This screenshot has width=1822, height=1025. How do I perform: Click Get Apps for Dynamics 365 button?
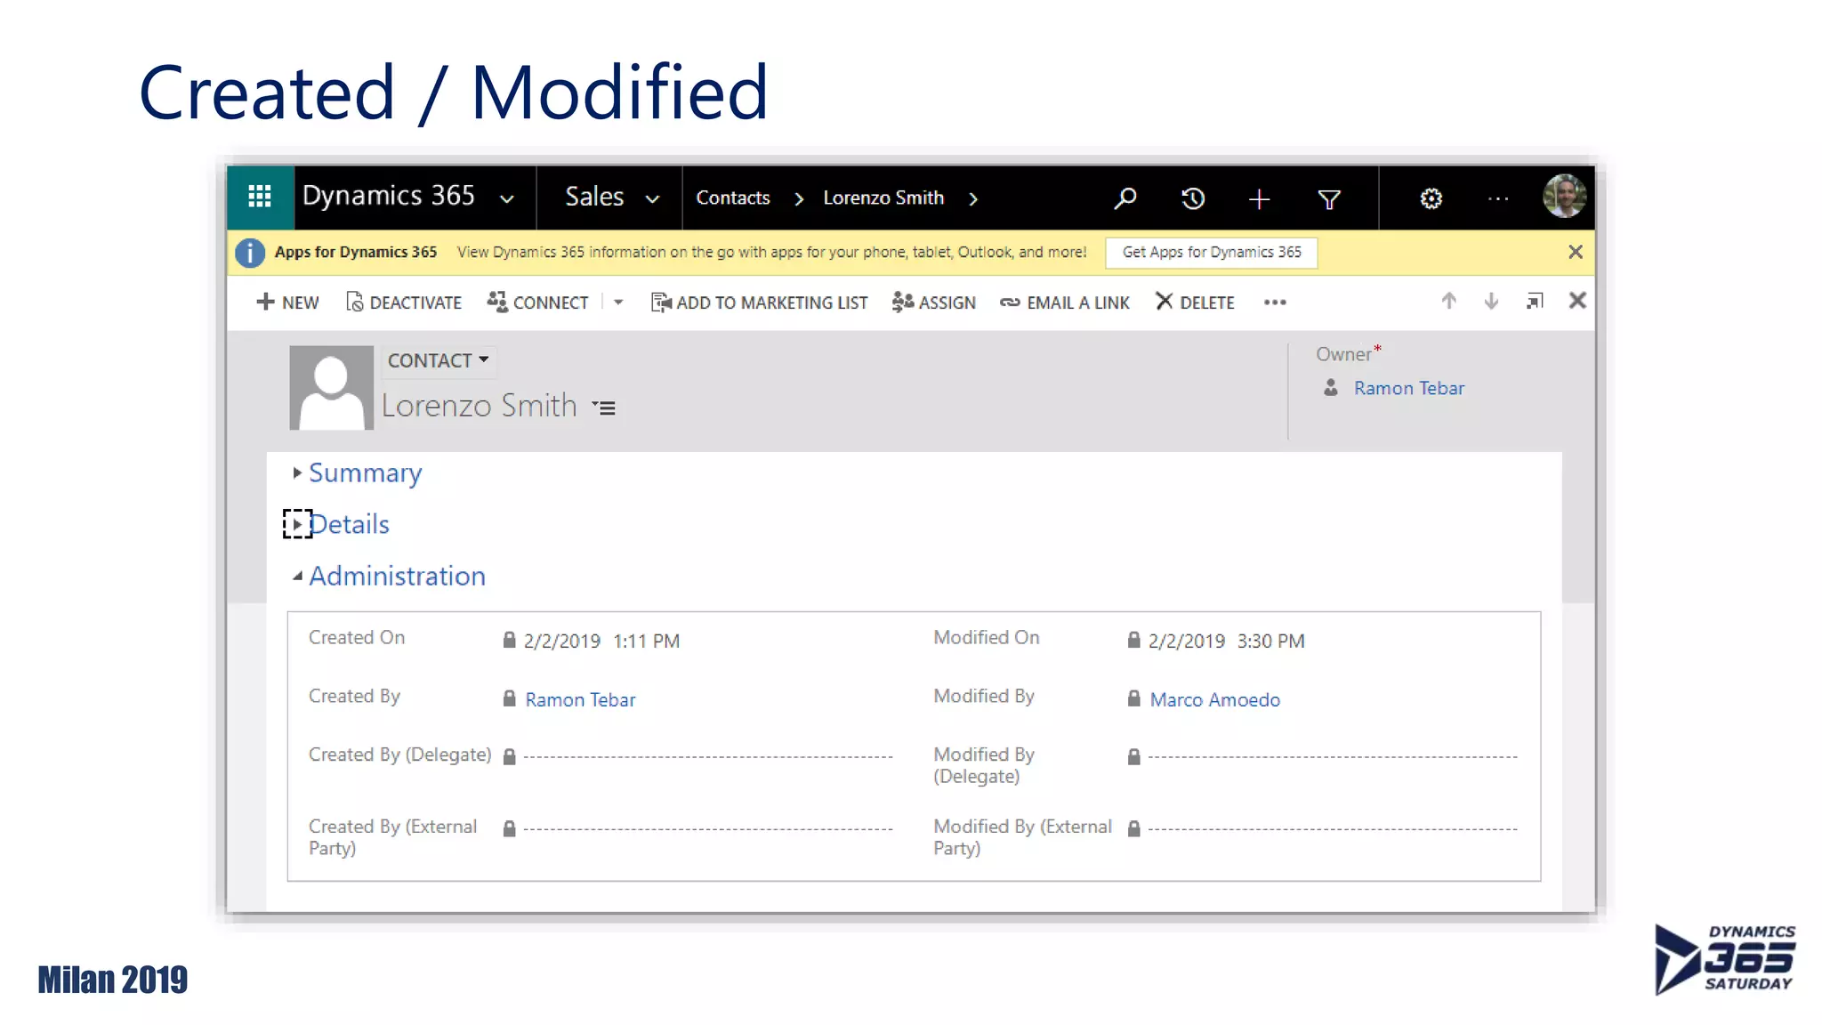coord(1211,253)
